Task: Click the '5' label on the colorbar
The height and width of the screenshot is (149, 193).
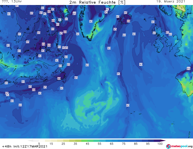Action: tap(39, 143)
